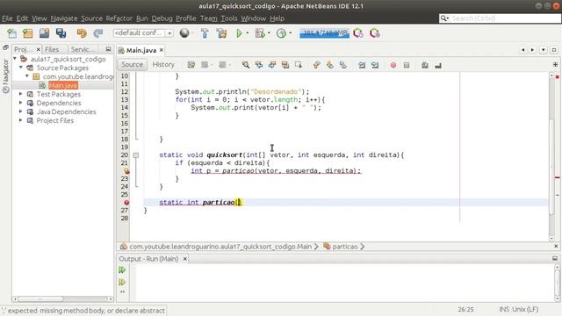The image size is (562, 316).
Task: Close the Main.java editor tab
Action: pyautogui.click(x=162, y=50)
